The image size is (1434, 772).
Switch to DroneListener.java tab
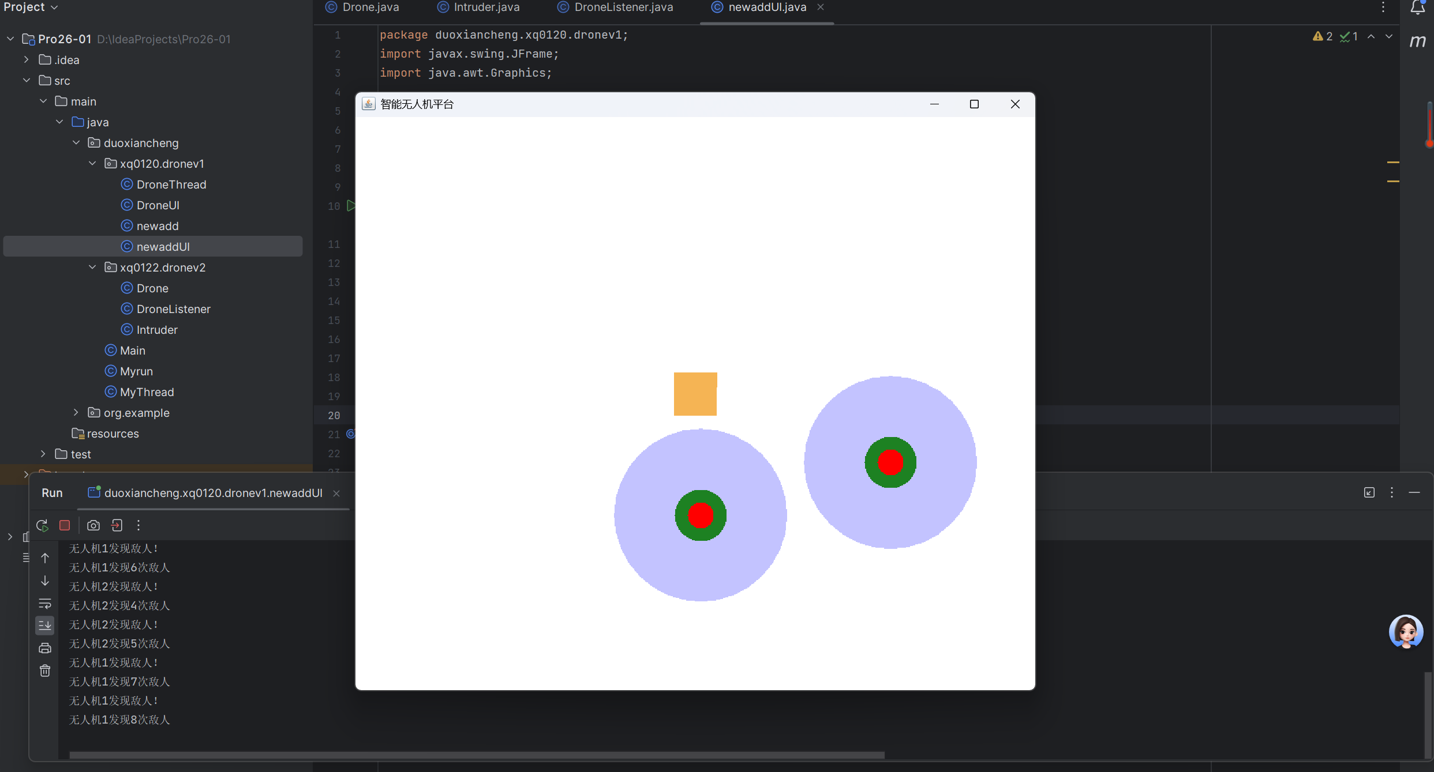(623, 7)
